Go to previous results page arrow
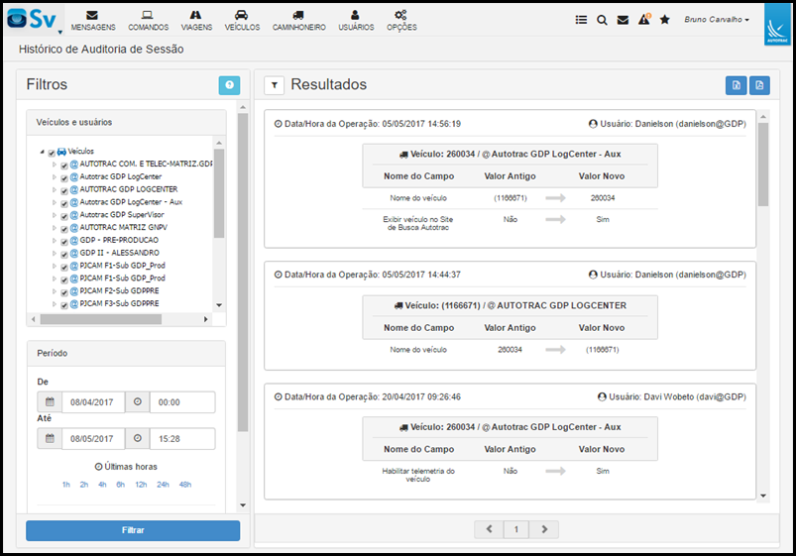796x556 pixels. point(489,529)
